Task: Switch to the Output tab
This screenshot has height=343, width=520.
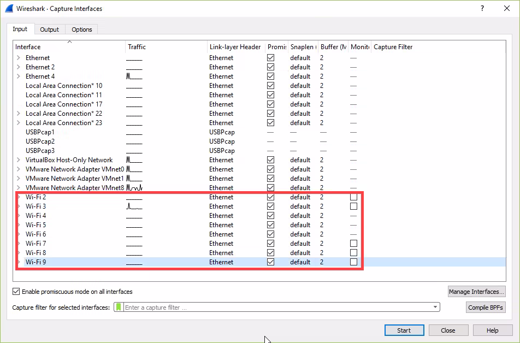Action: (49, 29)
